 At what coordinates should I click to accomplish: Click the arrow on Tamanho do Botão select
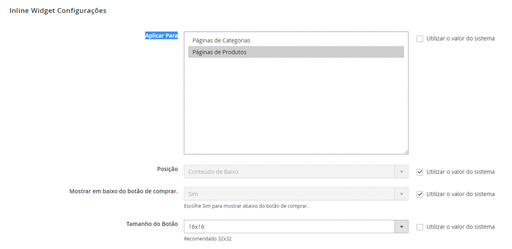tap(401, 226)
